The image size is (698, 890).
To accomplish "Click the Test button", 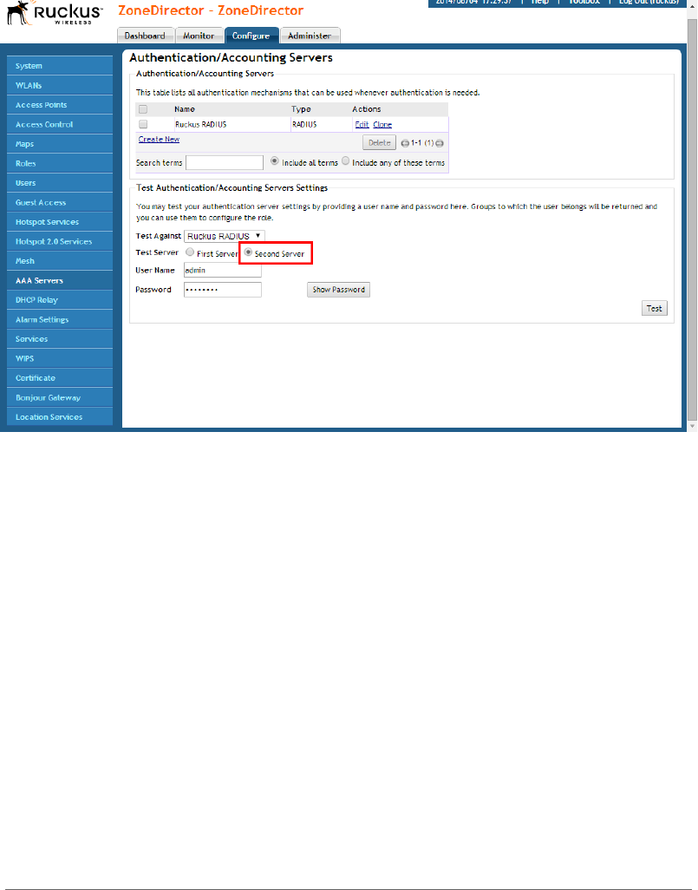I will (655, 308).
